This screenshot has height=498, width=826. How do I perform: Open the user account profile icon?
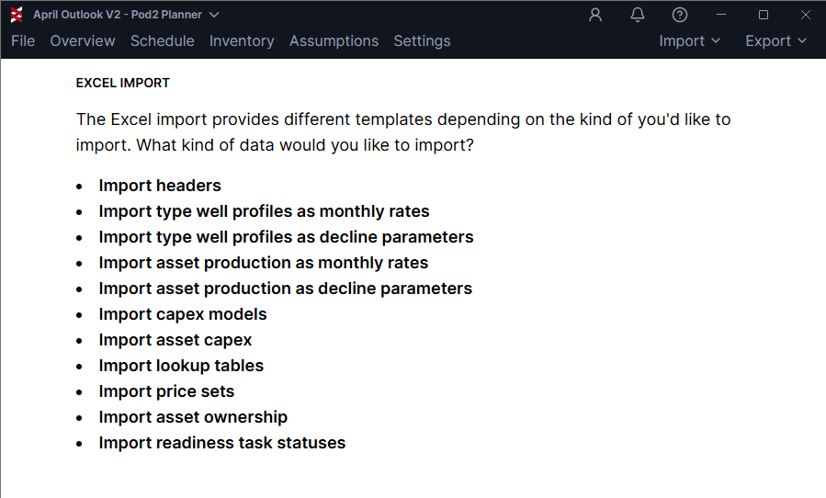(x=595, y=15)
